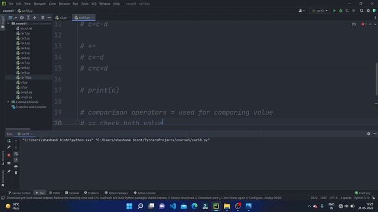Open the Problems tool window
This screenshot has width=378, height=212.
pos(92,193)
